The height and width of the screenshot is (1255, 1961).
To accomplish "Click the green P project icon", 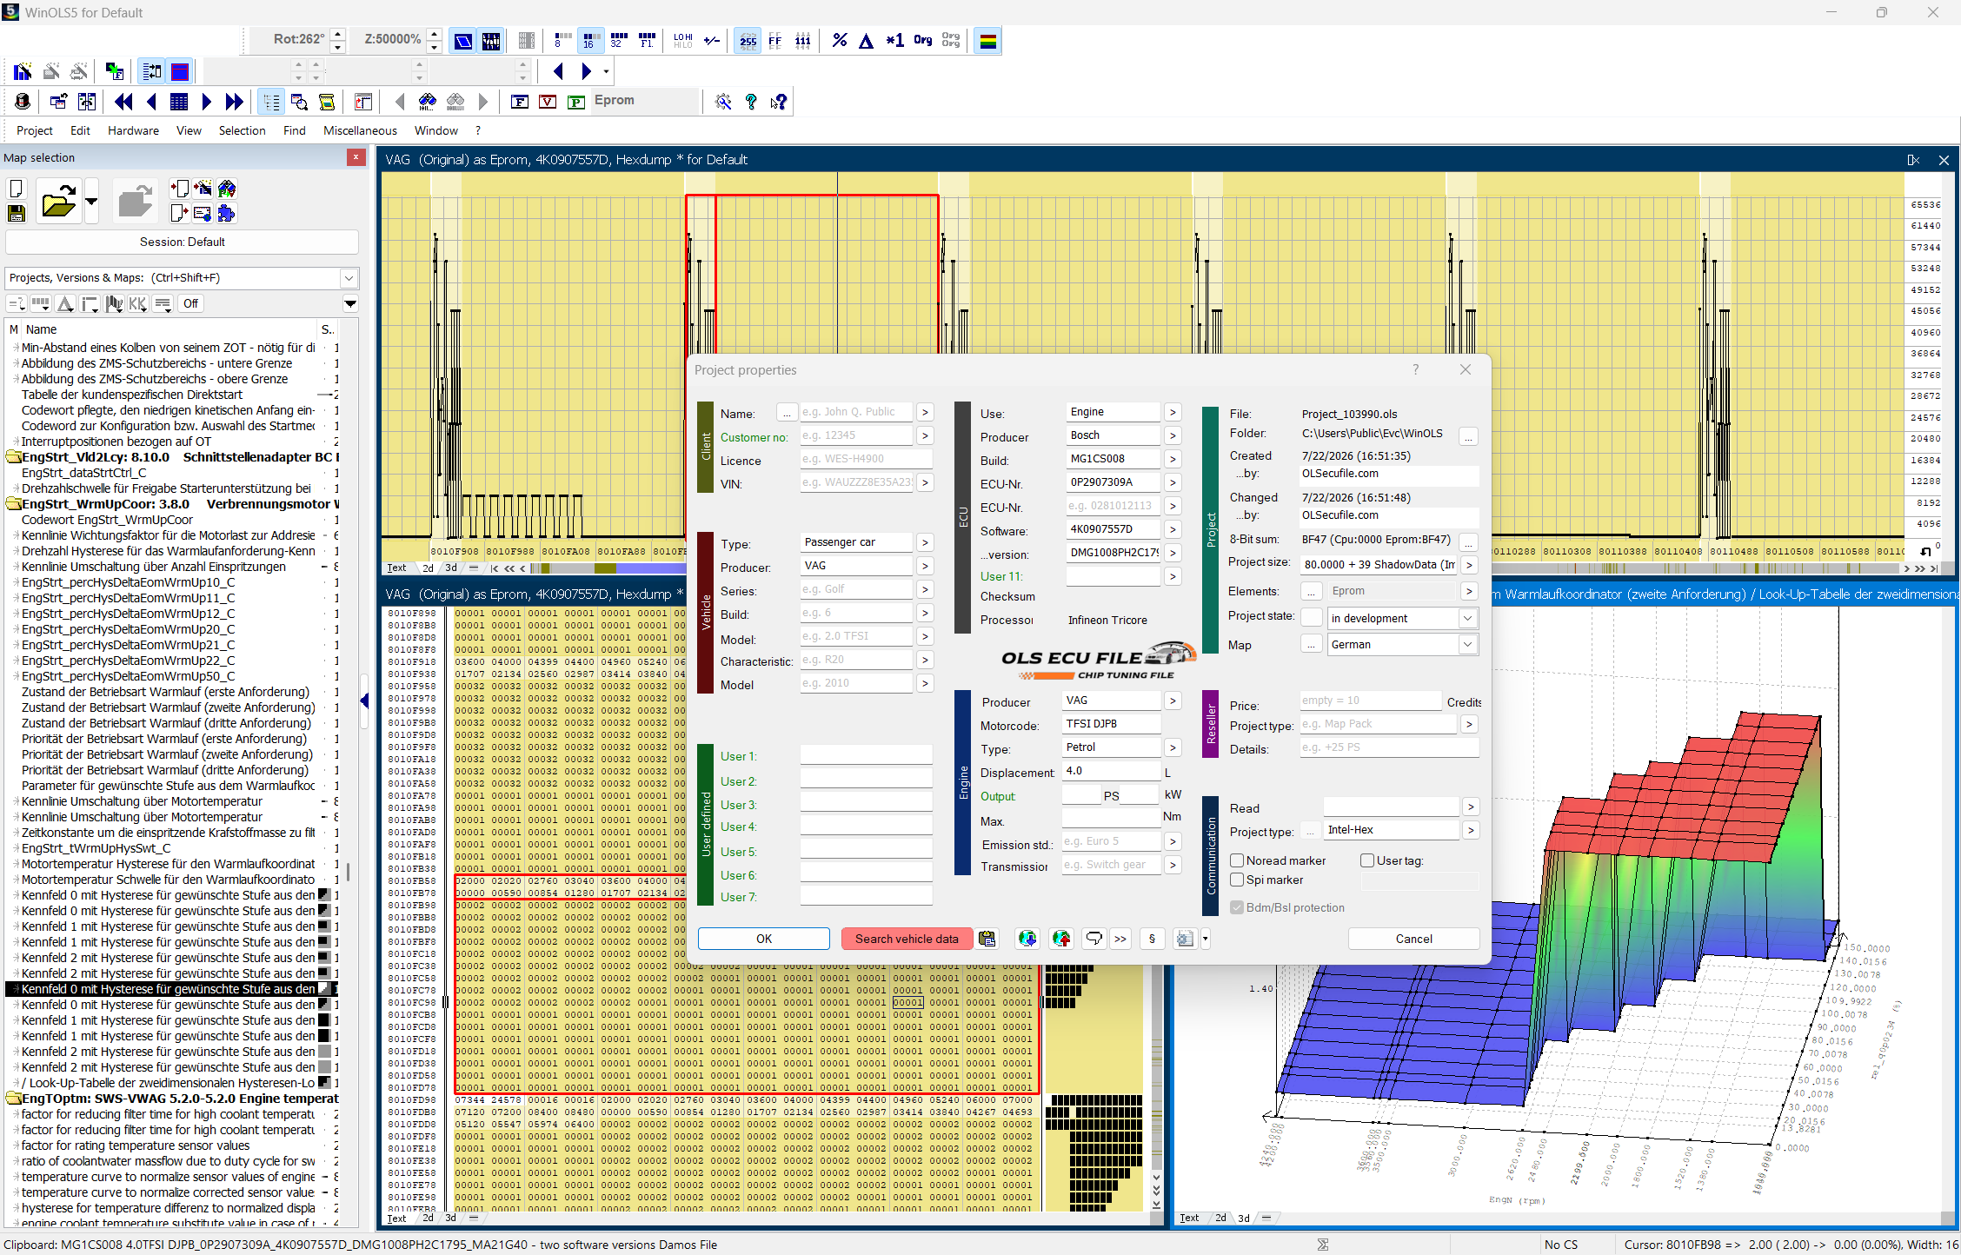I will pos(575,102).
